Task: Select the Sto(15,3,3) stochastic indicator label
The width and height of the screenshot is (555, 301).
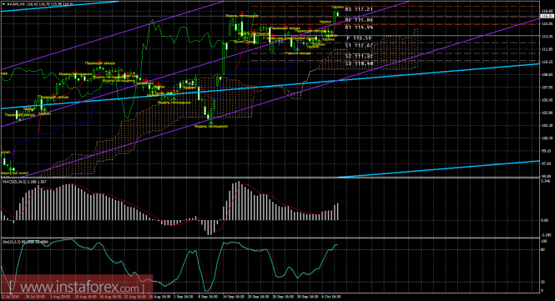Action: [12, 242]
